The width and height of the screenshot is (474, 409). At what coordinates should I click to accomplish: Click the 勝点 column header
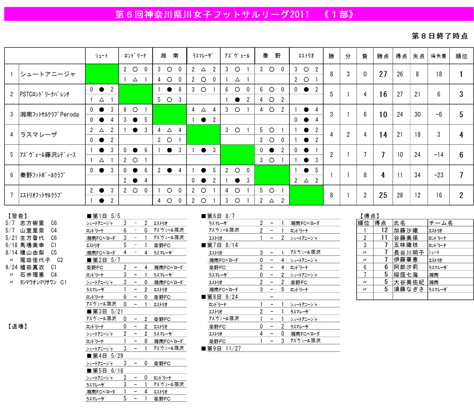[x=383, y=56]
